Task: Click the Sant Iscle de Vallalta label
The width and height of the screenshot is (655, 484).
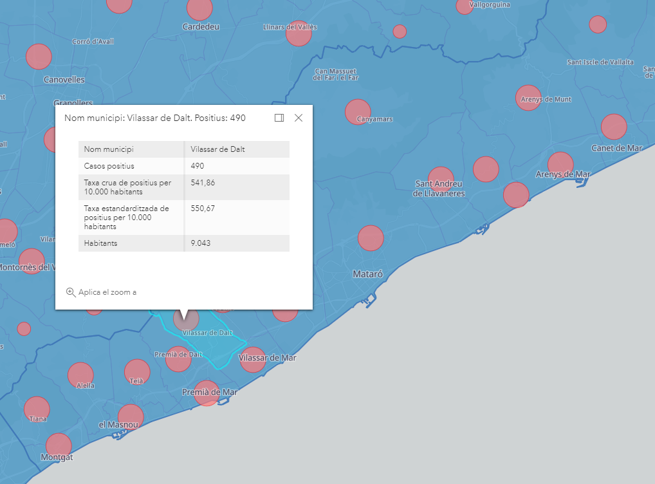Action: point(600,62)
